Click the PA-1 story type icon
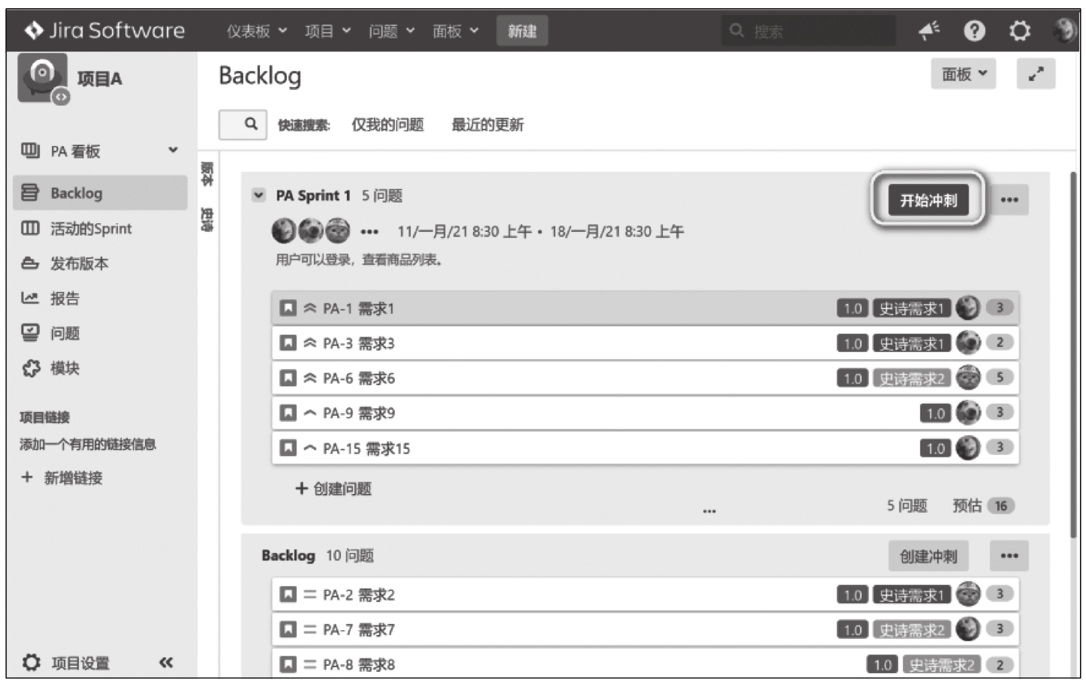This screenshot has width=1086, height=684. tap(288, 309)
